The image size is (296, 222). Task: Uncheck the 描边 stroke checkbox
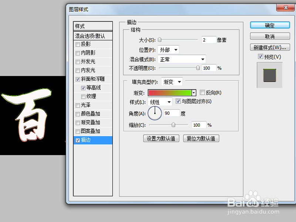point(77,140)
